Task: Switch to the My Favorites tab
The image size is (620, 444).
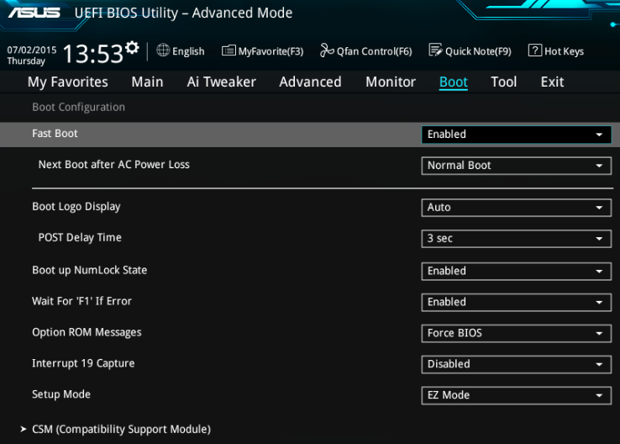Action: (67, 82)
